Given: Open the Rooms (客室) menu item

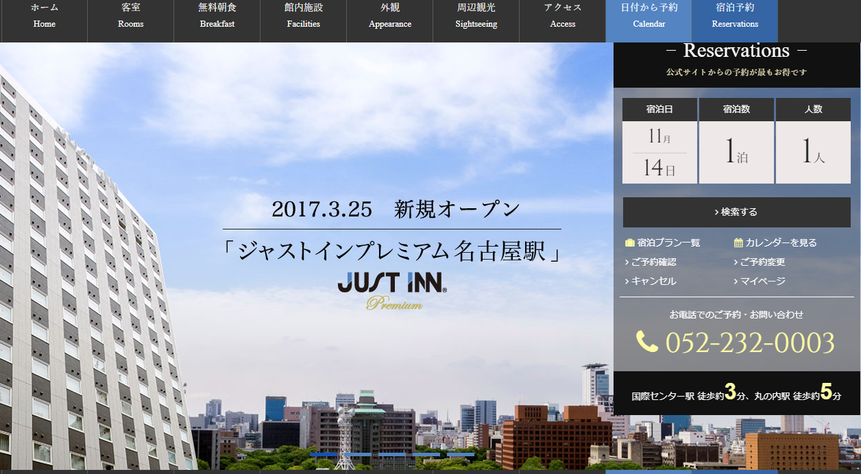Looking at the screenshot, I should 130,16.
